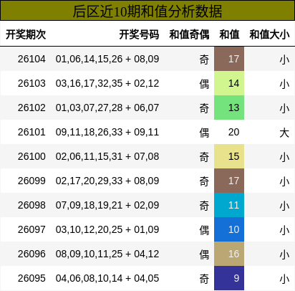This screenshot has width=295, height=291.
Task: Click numbers 02,06,11,15,31 + 07,08
Action: [107, 156]
